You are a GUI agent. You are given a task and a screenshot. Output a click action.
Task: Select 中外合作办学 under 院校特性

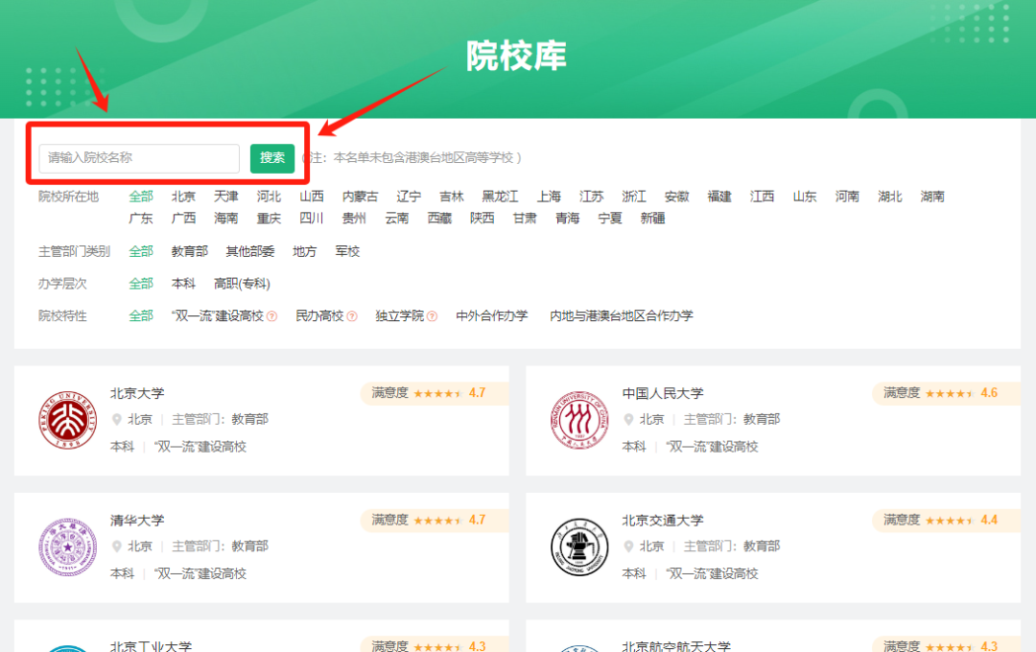(x=491, y=315)
